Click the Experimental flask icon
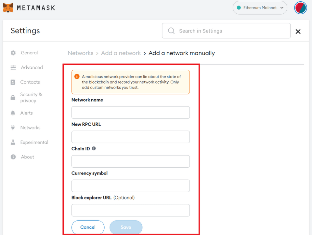The image size is (312, 235). point(13,142)
